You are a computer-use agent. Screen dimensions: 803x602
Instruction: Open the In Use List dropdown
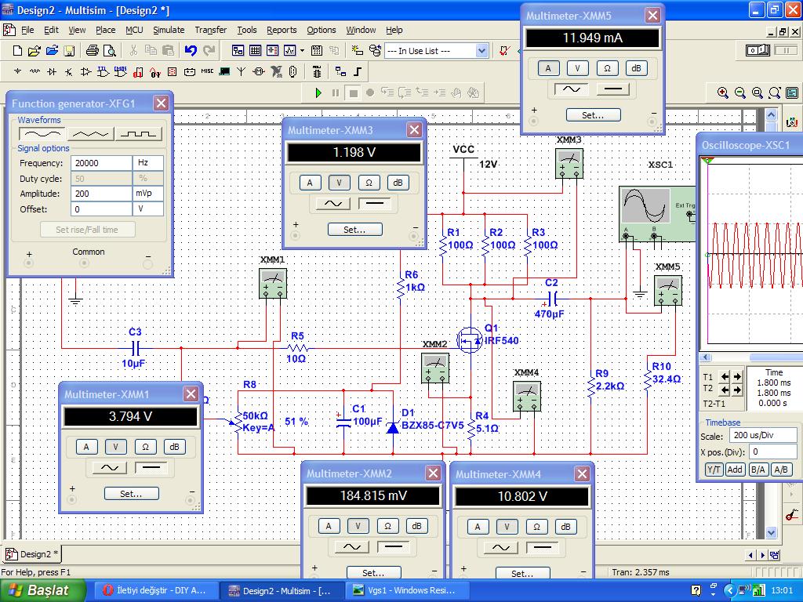coord(481,51)
